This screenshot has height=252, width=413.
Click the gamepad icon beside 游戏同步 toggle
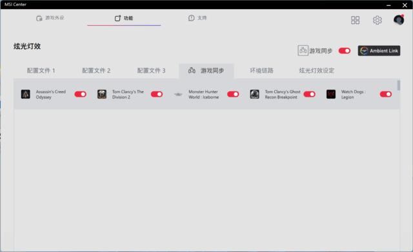pyautogui.click(x=303, y=50)
